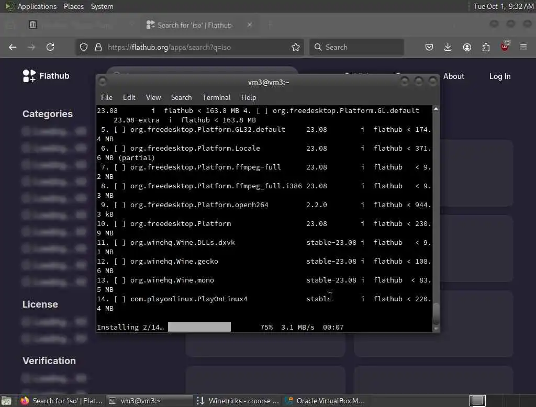Switch to Winetricks taskbar button
Viewport: 536px width, 407px height.
(238, 401)
